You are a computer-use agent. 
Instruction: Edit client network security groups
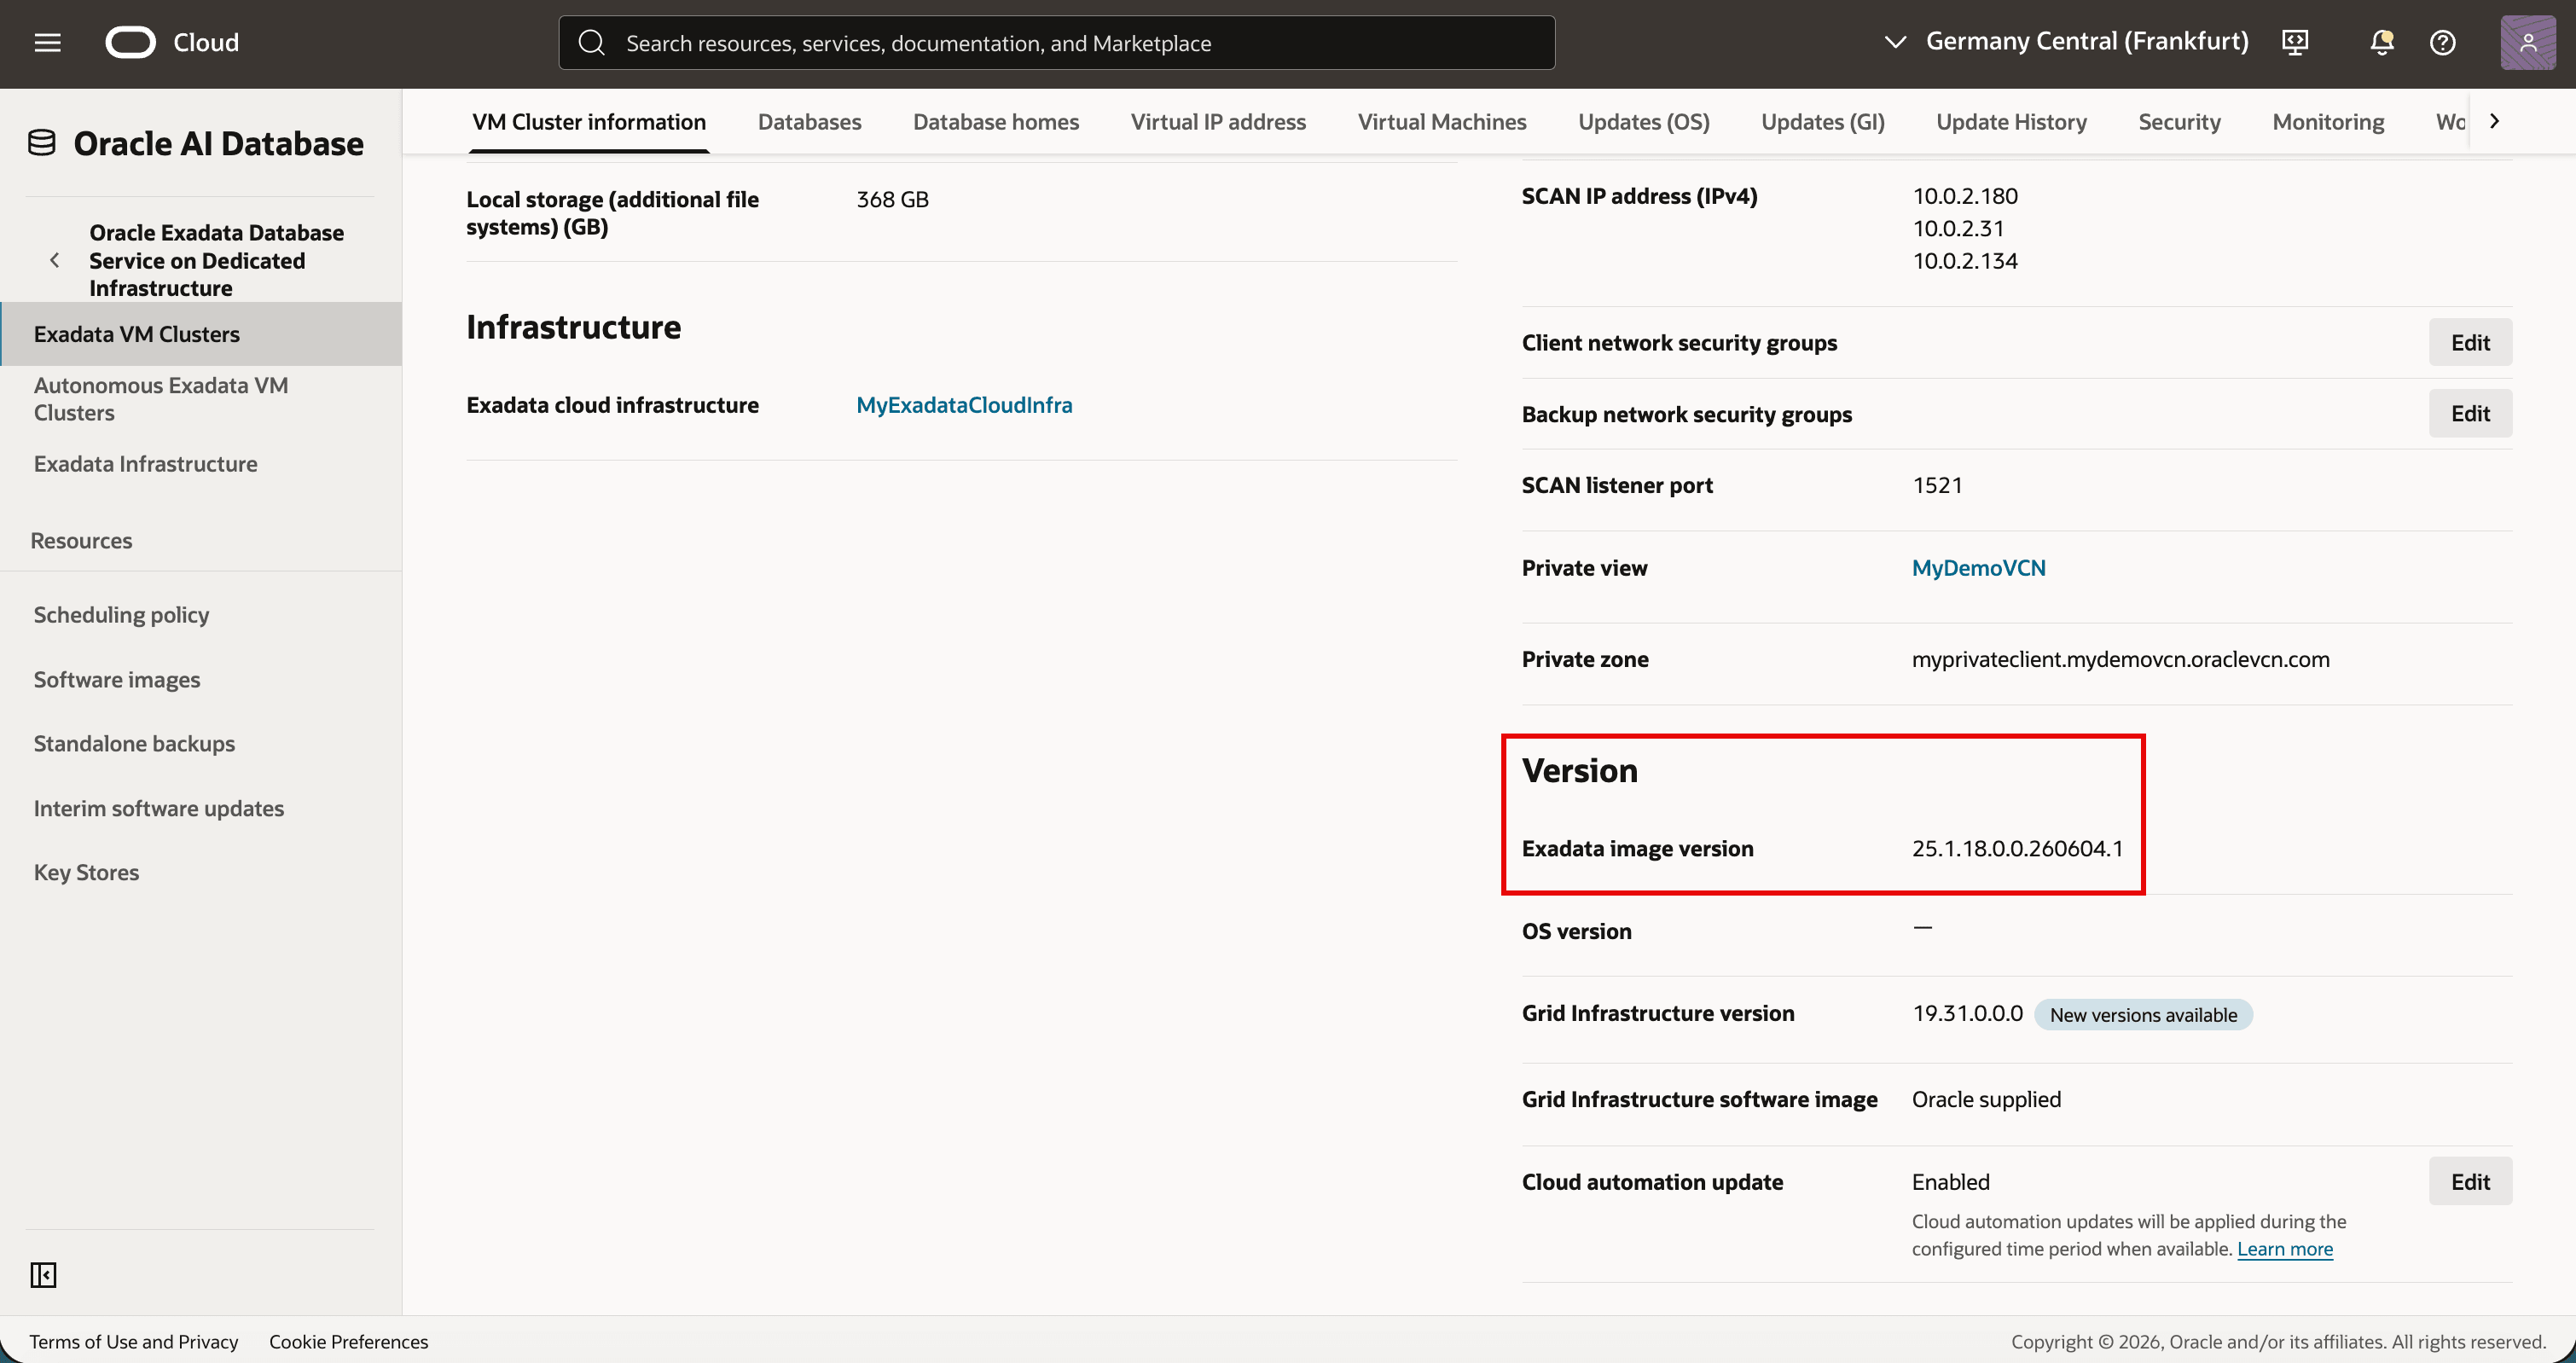2470,342
